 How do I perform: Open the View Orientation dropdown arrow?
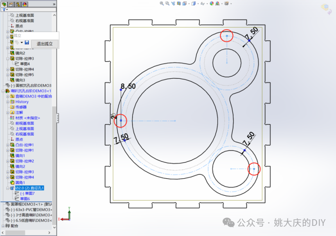[189, 4]
